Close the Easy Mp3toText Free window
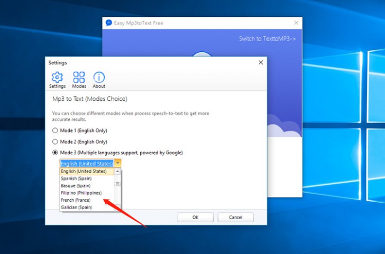385x254 pixels. (x=296, y=23)
